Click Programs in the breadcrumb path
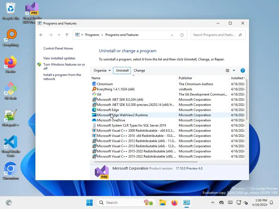The width and height of the screenshot is (279, 209). tap(92, 35)
